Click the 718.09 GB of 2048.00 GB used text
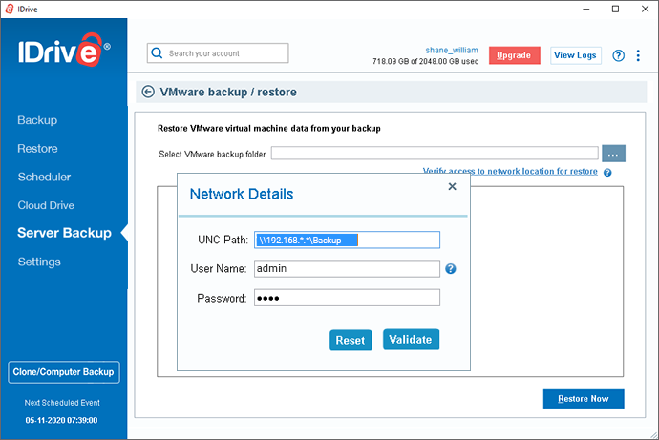The width and height of the screenshot is (659, 440). pyautogui.click(x=425, y=62)
